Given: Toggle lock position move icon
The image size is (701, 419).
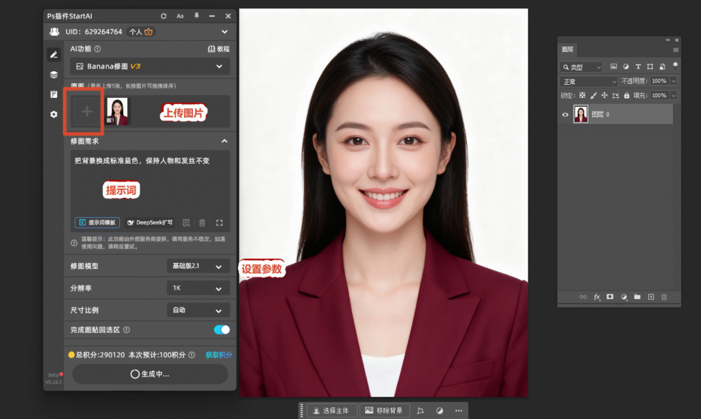Looking at the screenshot, I should (x=604, y=95).
